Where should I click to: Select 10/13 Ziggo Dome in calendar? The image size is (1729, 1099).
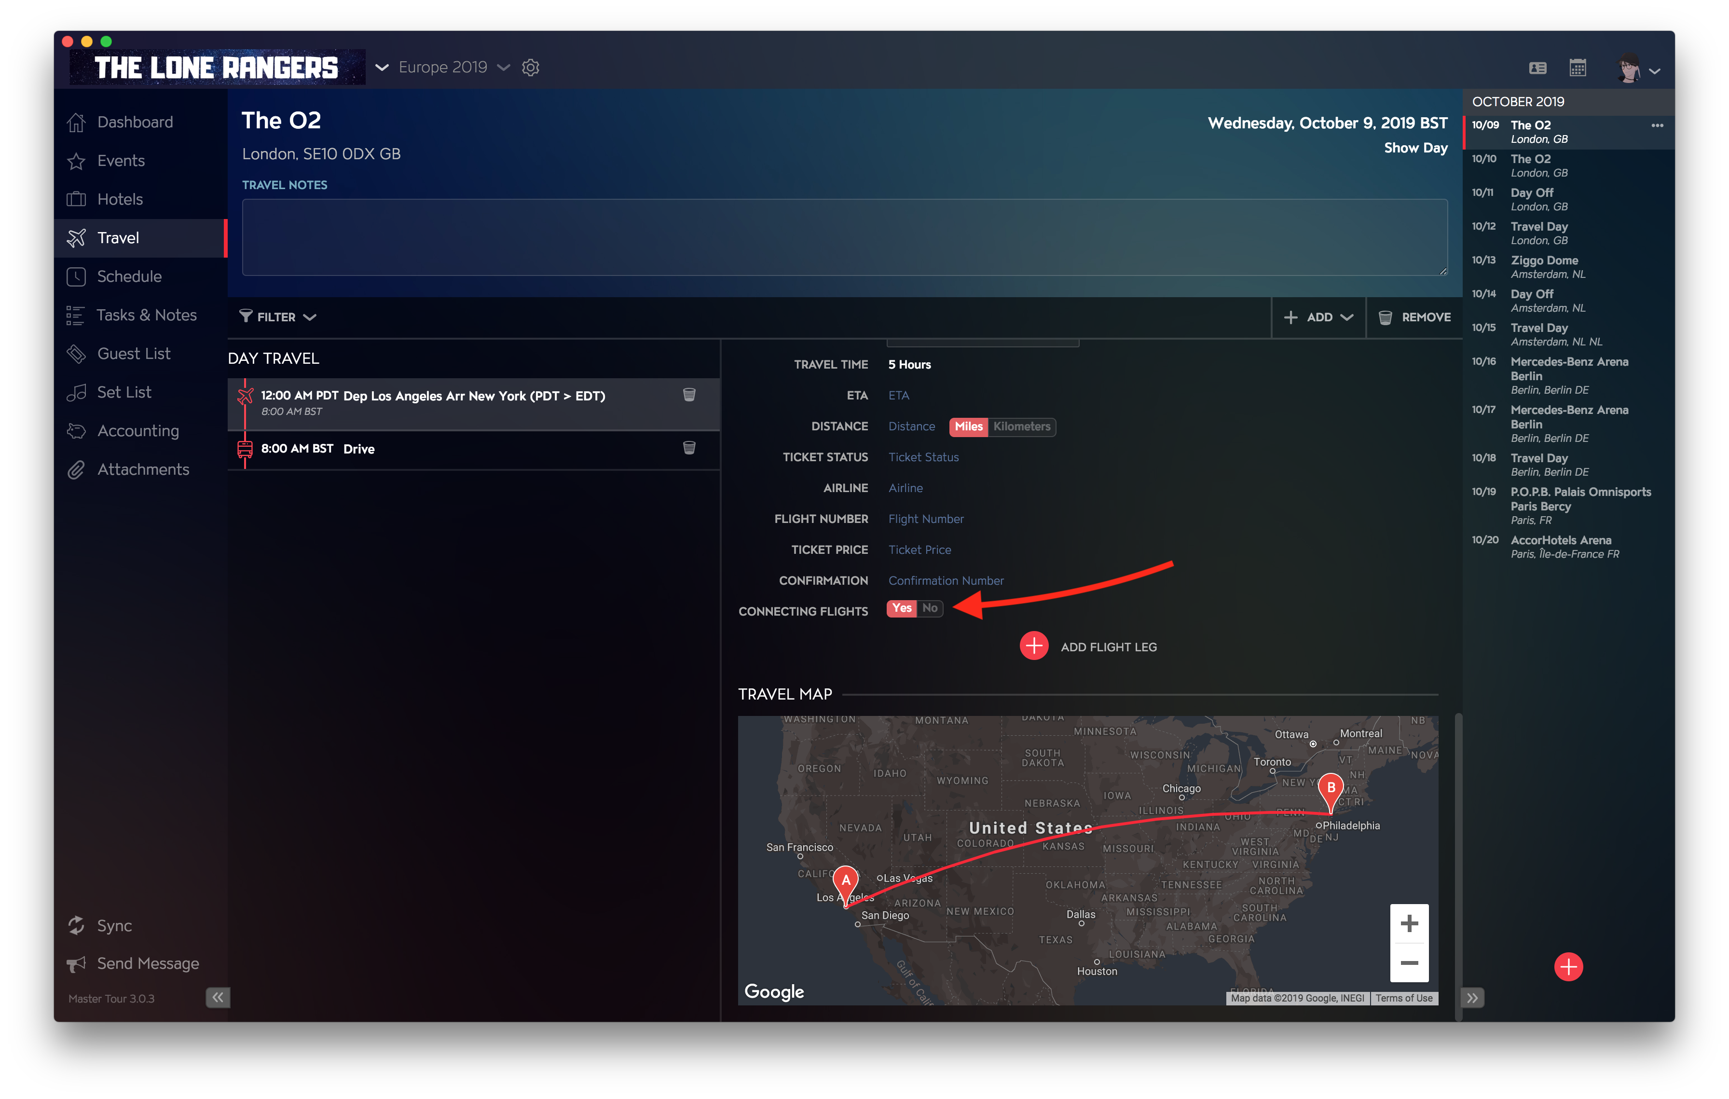pyautogui.click(x=1569, y=267)
